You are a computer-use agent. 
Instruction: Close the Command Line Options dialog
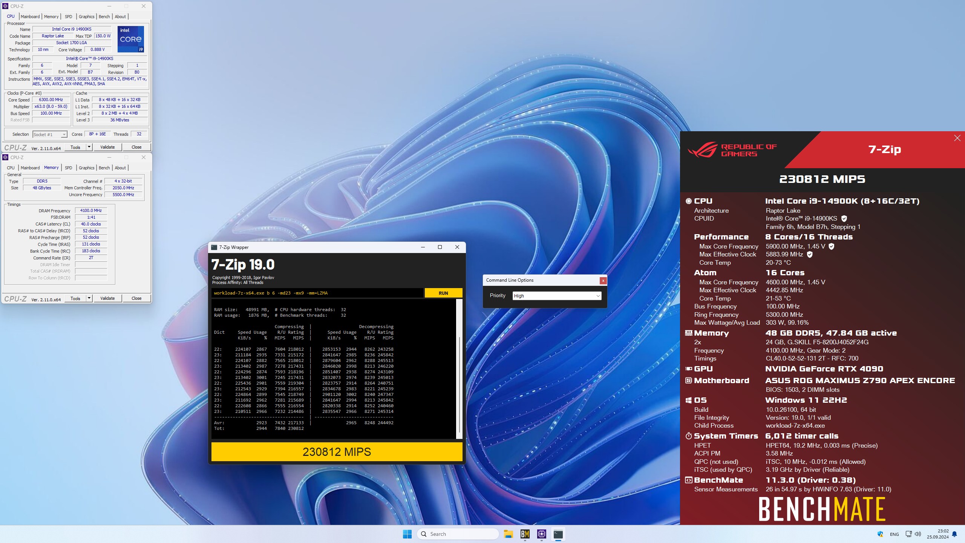click(603, 280)
